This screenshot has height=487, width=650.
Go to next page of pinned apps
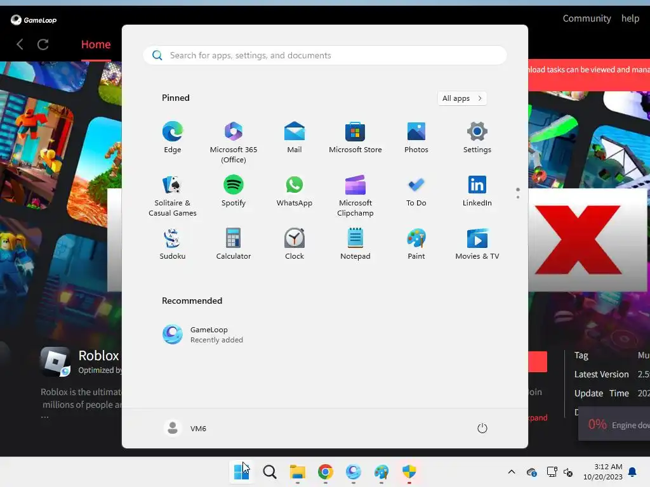(518, 197)
